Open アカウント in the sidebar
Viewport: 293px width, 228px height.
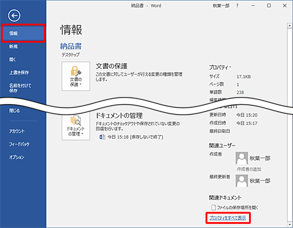pyautogui.click(x=17, y=131)
